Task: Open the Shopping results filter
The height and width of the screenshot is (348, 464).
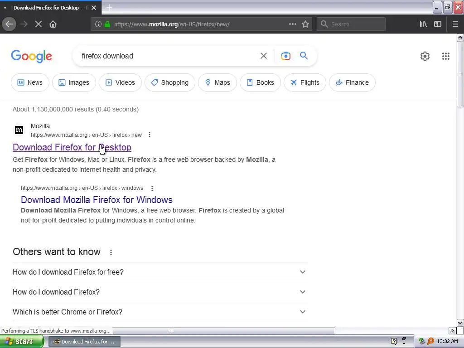Action: pyautogui.click(x=170, y=82)
